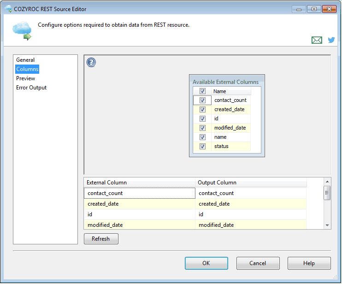Viewport: 342px width, 284px height.
Task: Select the name row text in available columns
Action: click(x=220, y=137)
